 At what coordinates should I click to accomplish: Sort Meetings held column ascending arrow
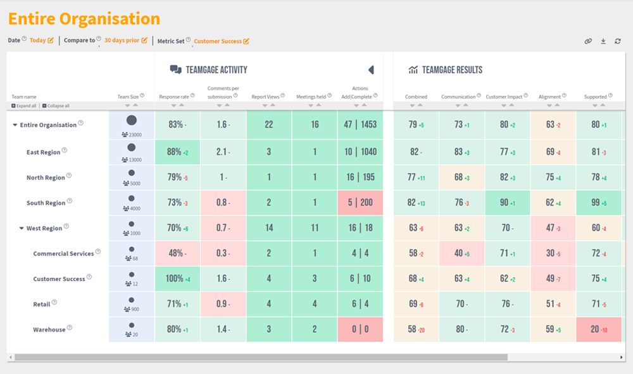318,105
